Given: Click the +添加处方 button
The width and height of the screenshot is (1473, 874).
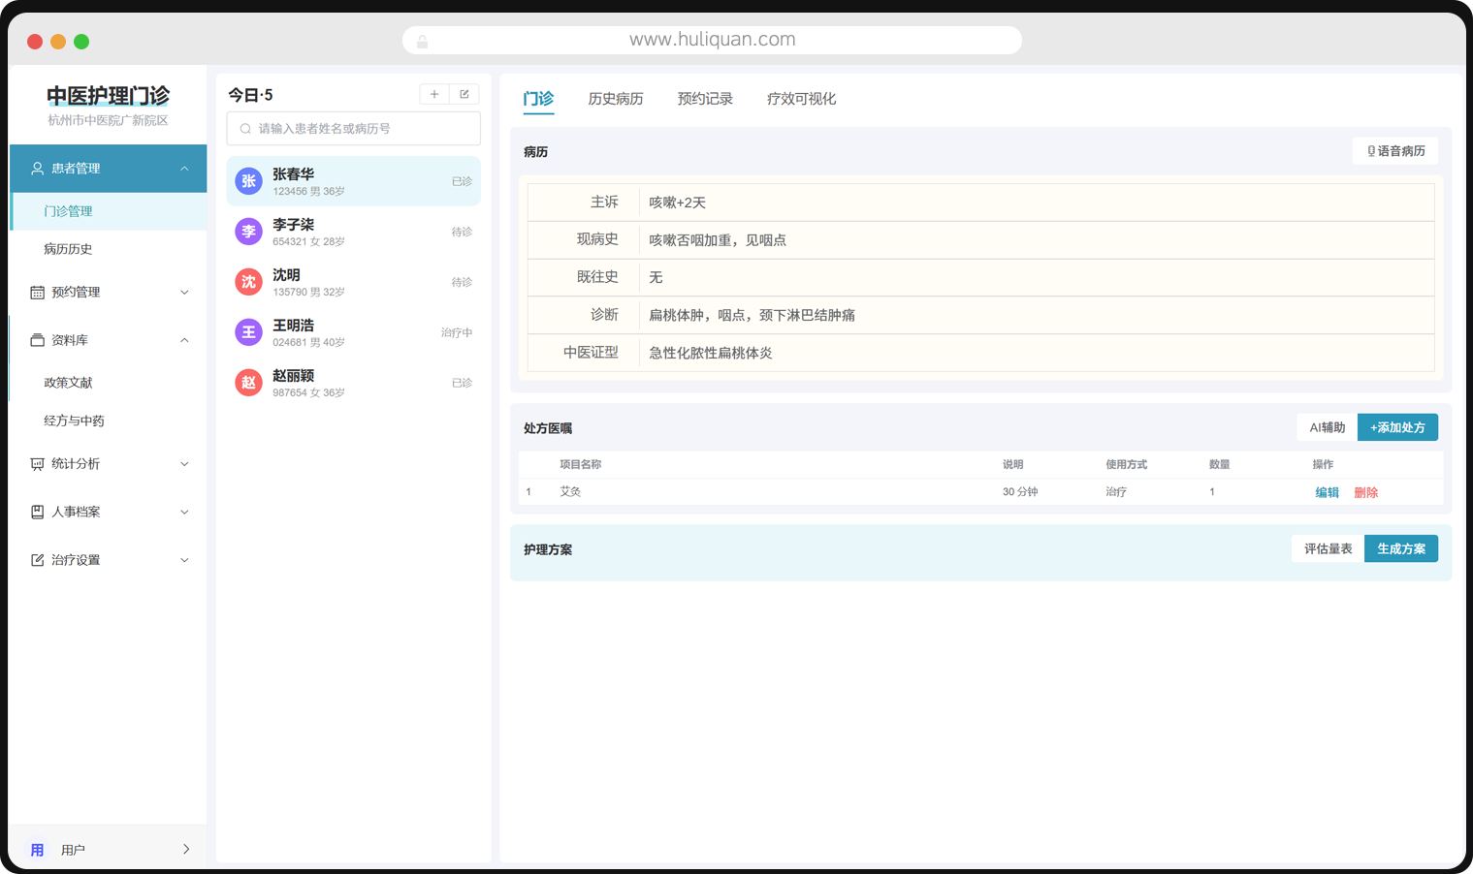Looking at the screenshot, I should 1396,427.
